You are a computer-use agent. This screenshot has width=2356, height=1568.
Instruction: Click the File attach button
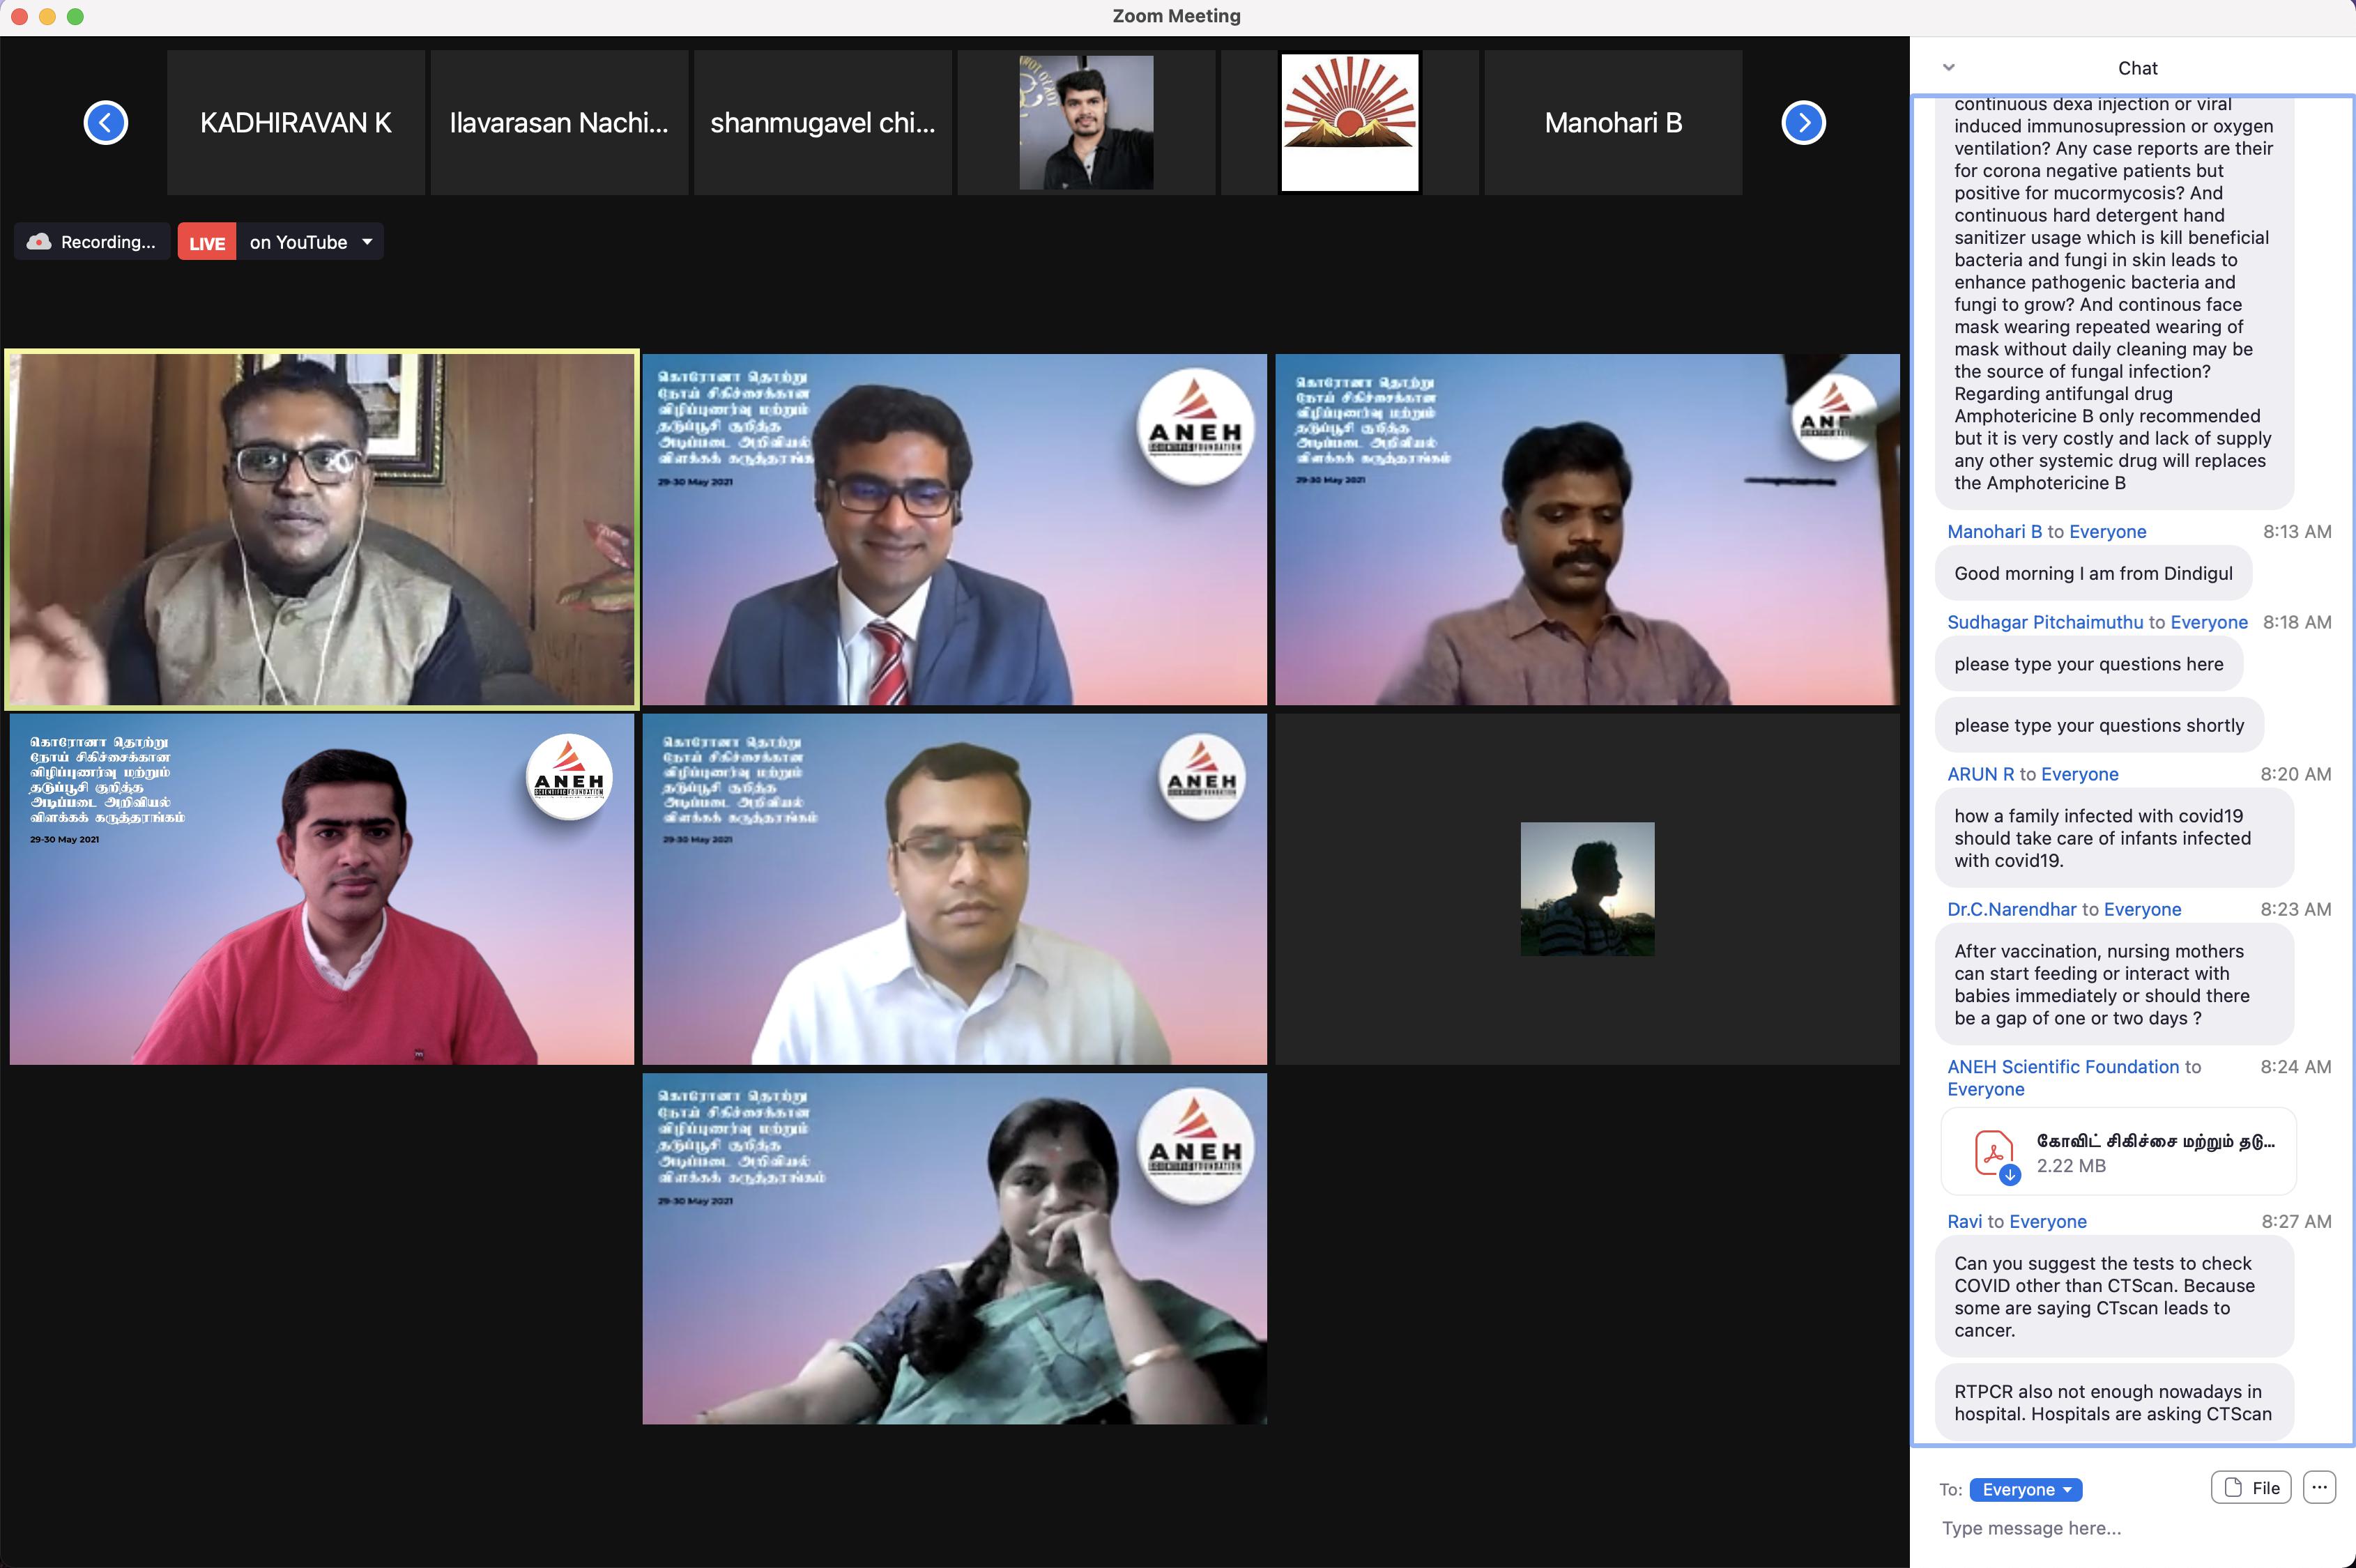click(2250, 1488)
